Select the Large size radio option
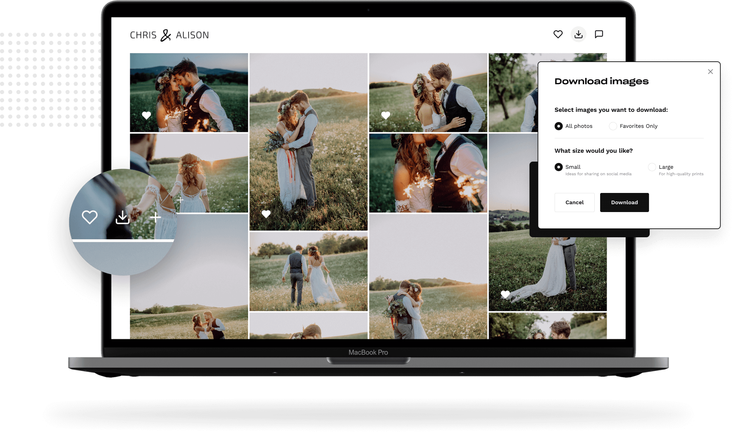 tap(652, 167)
